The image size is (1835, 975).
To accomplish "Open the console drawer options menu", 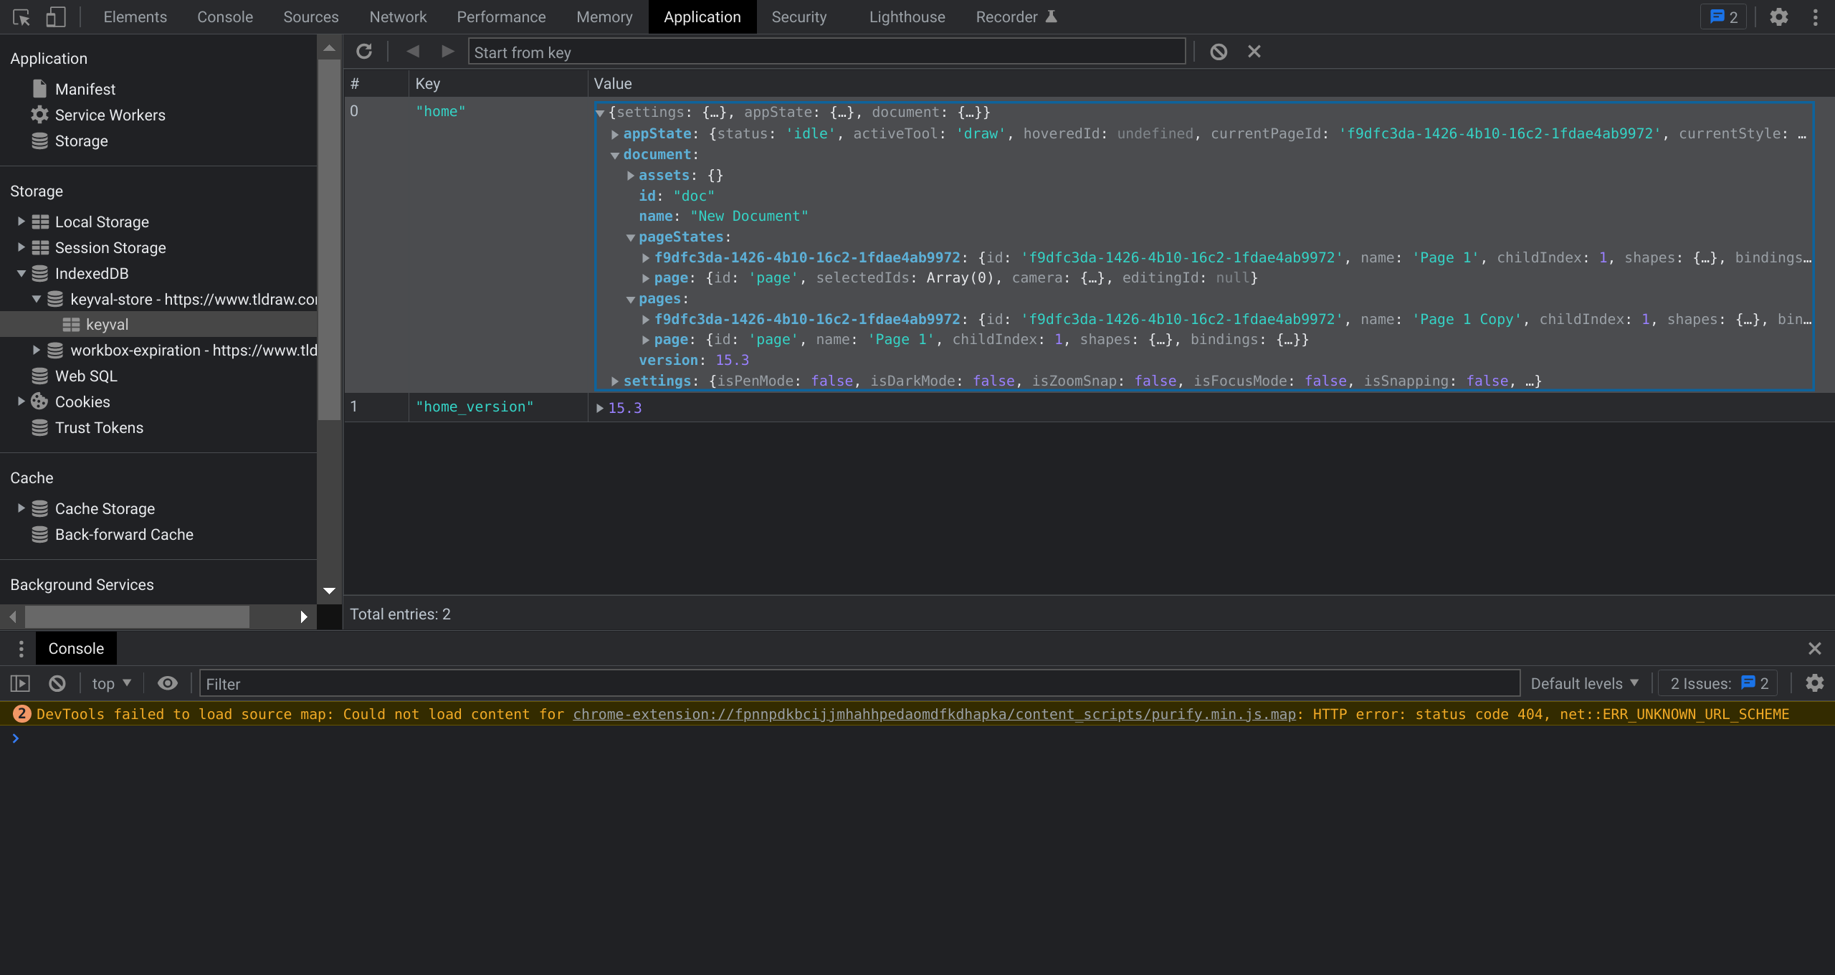I will click(x=21, y=648).
